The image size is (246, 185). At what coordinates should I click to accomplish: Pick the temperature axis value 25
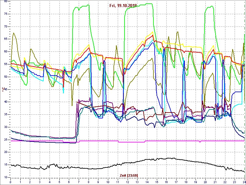pyautogui.click(x=5, y=140)
